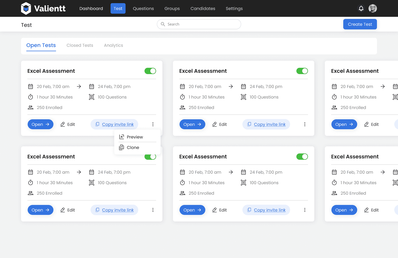Click Open on the bottom-middle card
Screen dimensions: 398x258
(x=192, y=210)
